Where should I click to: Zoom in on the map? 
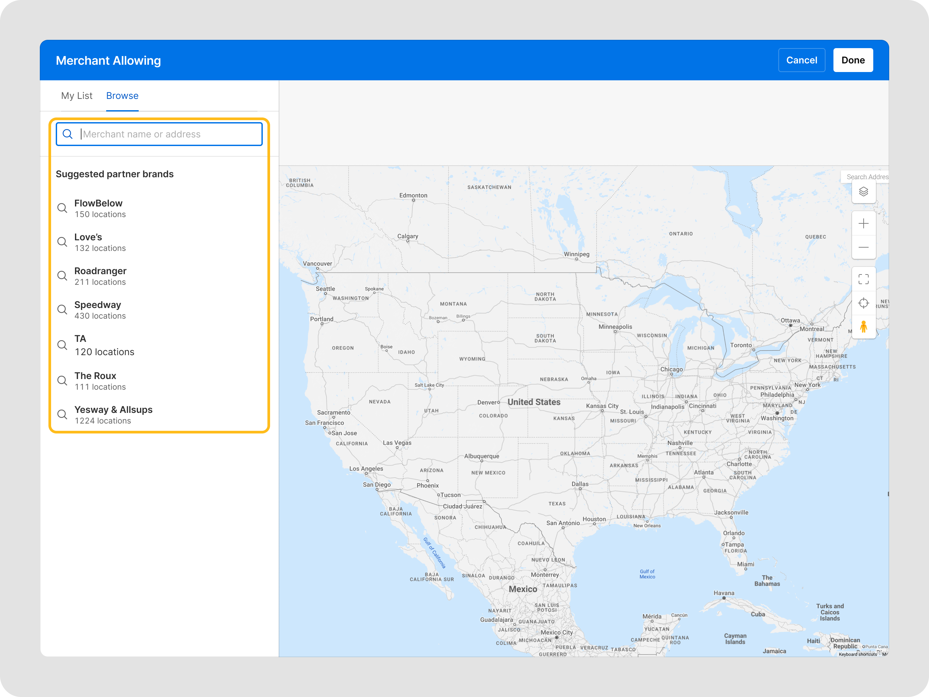(863, 223)
